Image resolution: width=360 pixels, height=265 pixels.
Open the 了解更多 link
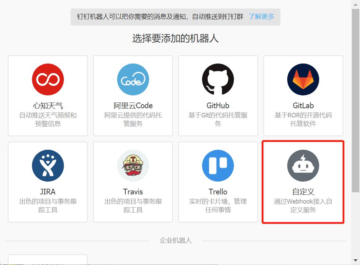(x=261, y=17)
